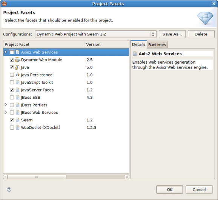Click the Eclipse icon in the title bar
The width and height of the screenshot is (218, 200).
coord(4,4)
